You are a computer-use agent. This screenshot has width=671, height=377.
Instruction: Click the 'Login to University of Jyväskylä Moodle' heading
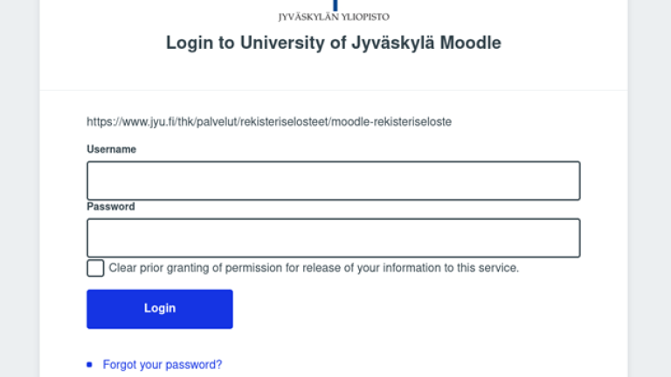click(334, 43)
